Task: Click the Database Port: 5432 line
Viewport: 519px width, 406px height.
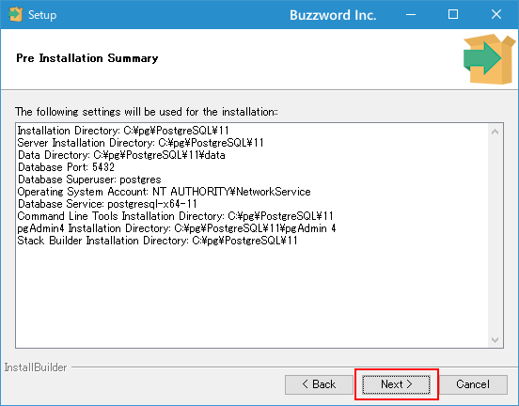Action: pyautogui.click(x=66, y=167)
